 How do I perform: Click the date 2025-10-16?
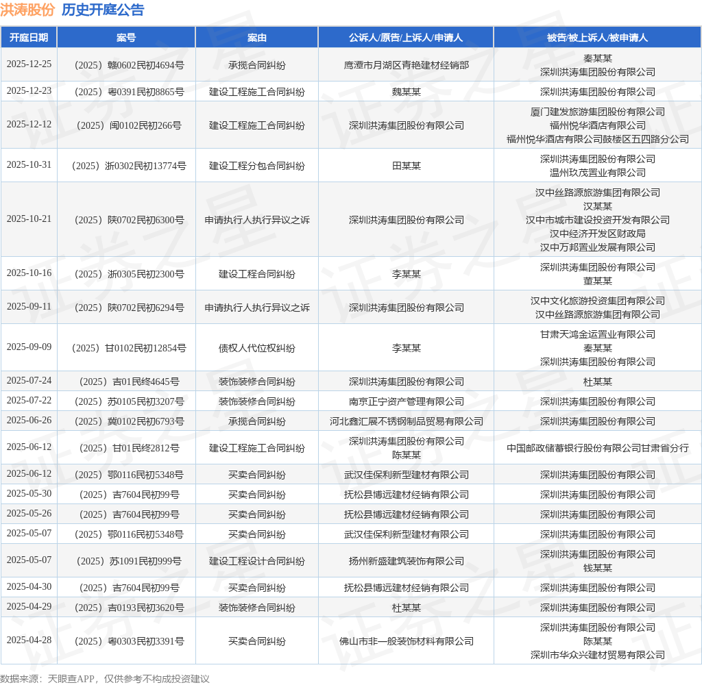[x=29, y=273]
